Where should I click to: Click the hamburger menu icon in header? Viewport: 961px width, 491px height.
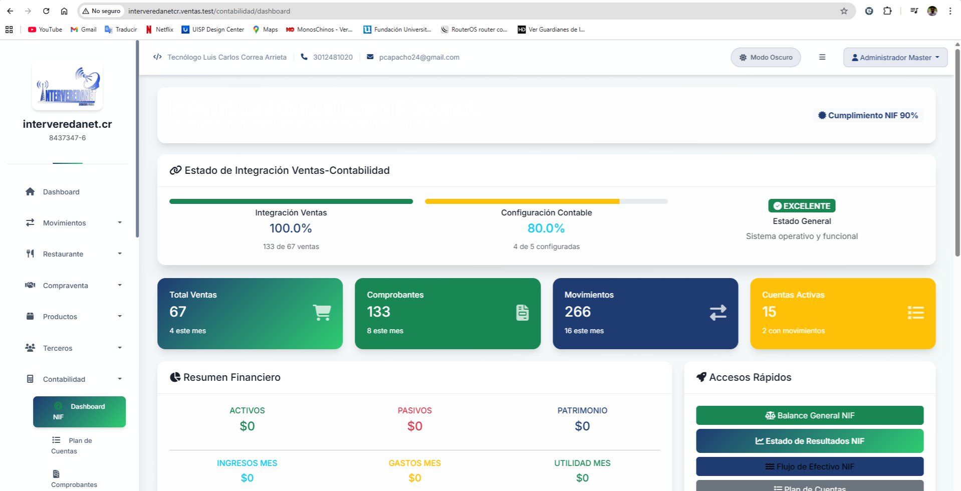point(822,57)
